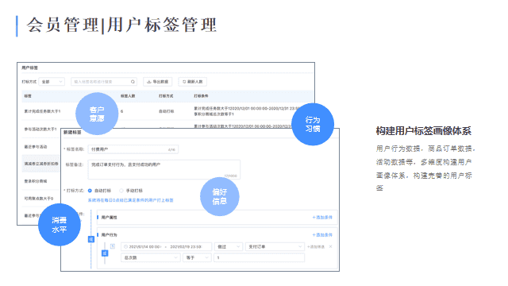Click the 标签人数 column header

coord(128,96)
